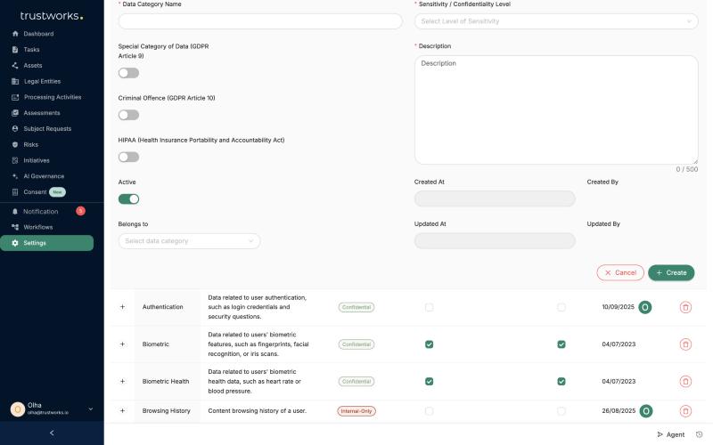Click the Confidential tag in the Biometric row

[x=356, y=344]
